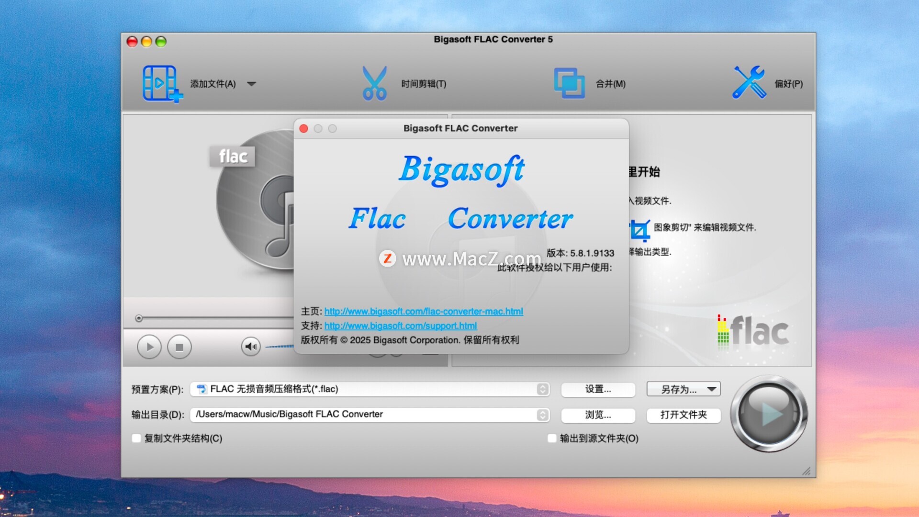The width and height of the screenshot is (919, 517).
Task: Adjust the volume slider next to speaker
Action: click(280, 346)
